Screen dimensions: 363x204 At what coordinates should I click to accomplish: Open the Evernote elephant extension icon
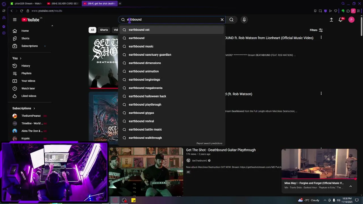coord(343,11)
